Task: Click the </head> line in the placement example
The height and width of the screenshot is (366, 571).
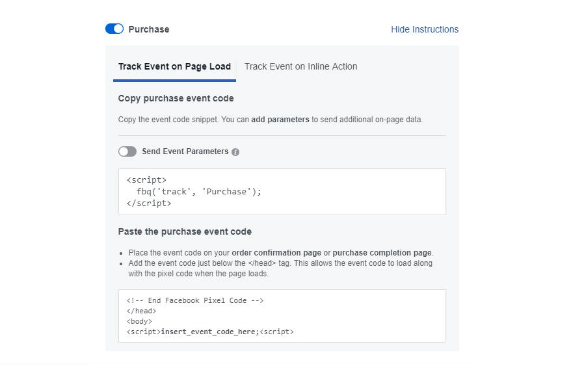Action: 141,311
